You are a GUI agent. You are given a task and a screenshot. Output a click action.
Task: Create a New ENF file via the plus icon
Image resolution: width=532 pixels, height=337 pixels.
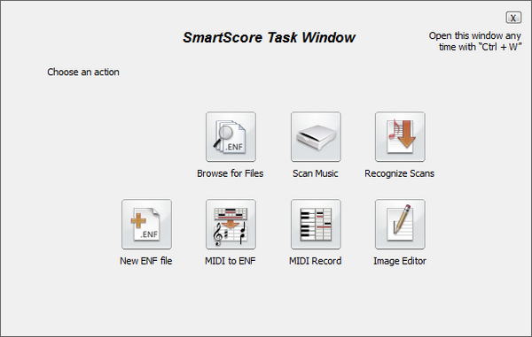(146, 224)
